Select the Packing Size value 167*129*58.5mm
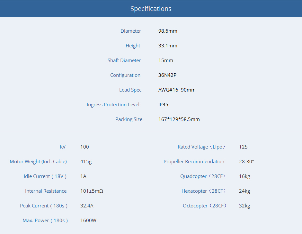The image size is (302, 234). pos(179,119)
